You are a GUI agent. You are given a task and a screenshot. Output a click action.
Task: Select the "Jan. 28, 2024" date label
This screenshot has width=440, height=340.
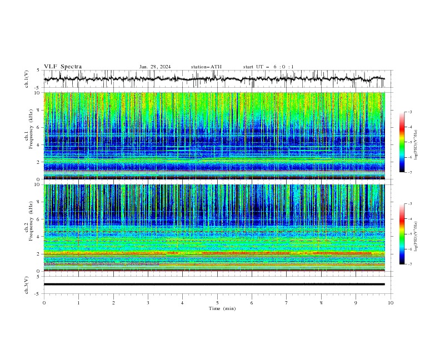pyautogui.click(x=155, y=67)
